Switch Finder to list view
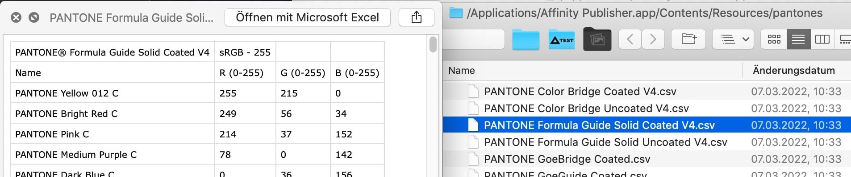The image size is (851, 177). (798, 39)
